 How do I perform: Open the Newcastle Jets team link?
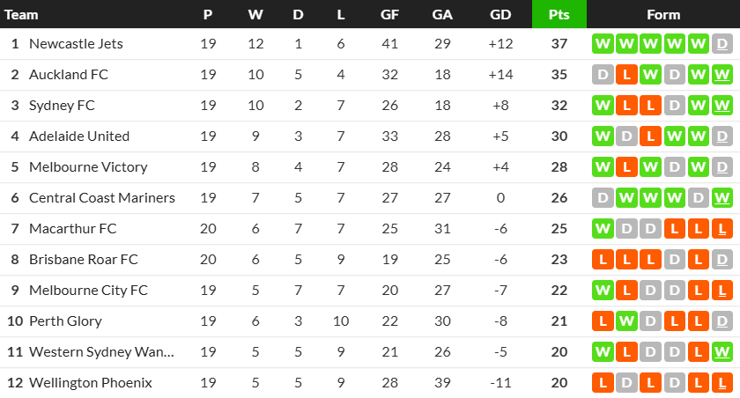click(x=76, y=44)
